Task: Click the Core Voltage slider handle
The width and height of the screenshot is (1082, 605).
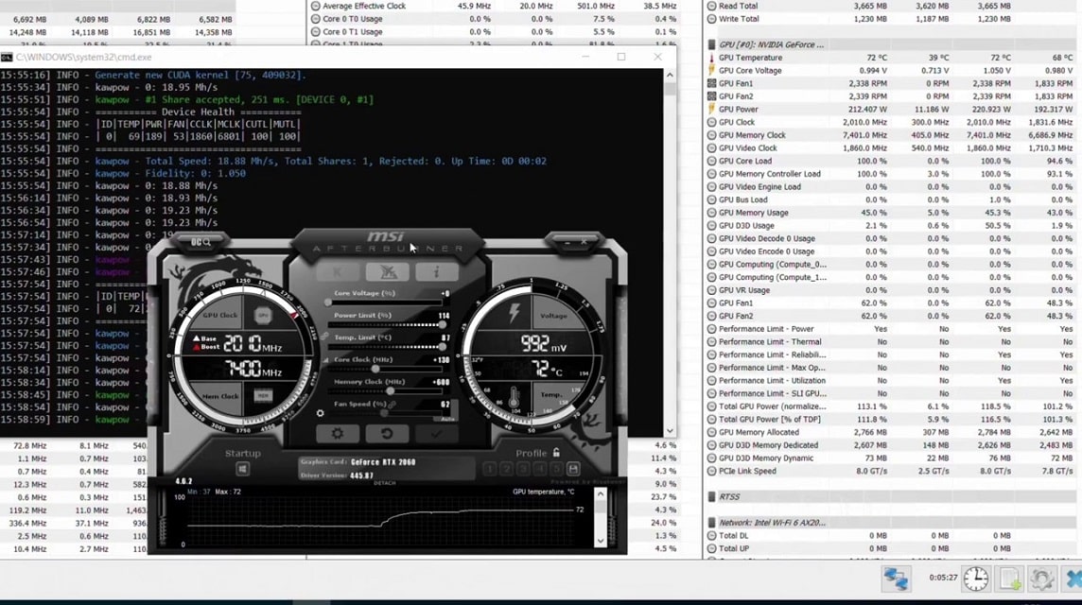Action: pos(328,302)
